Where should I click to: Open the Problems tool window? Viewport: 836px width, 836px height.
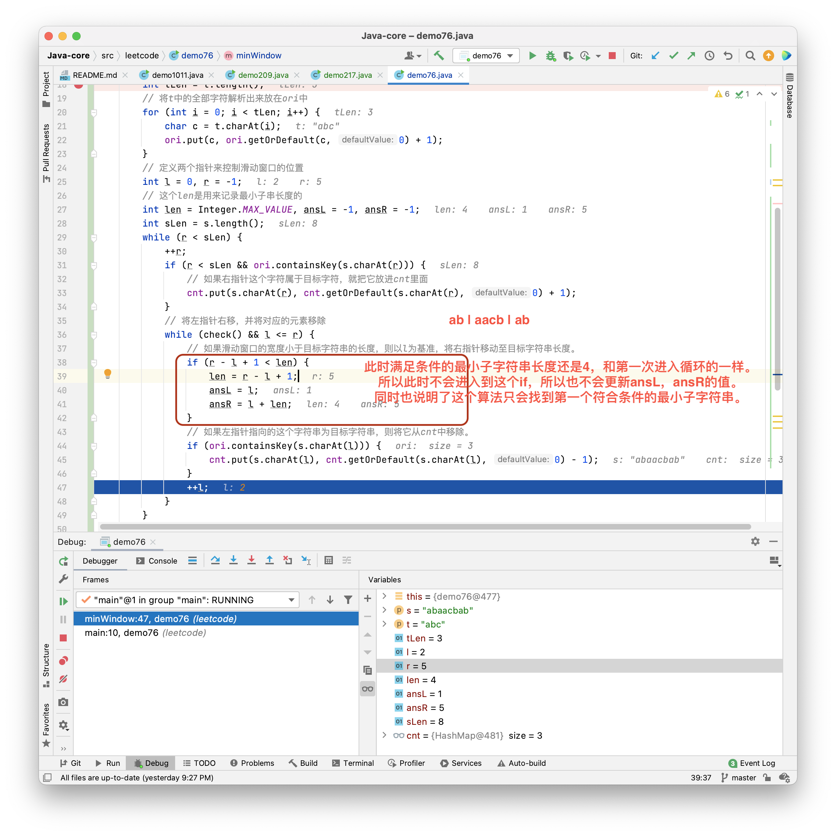[x=252, y=763]
